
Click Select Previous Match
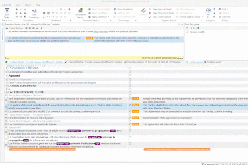pos(100,9)
